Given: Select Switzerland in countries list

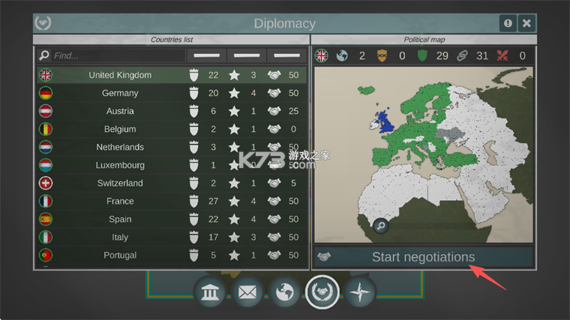Looking at the screenshot, I should pyautogui.click(x=172, y=183).
